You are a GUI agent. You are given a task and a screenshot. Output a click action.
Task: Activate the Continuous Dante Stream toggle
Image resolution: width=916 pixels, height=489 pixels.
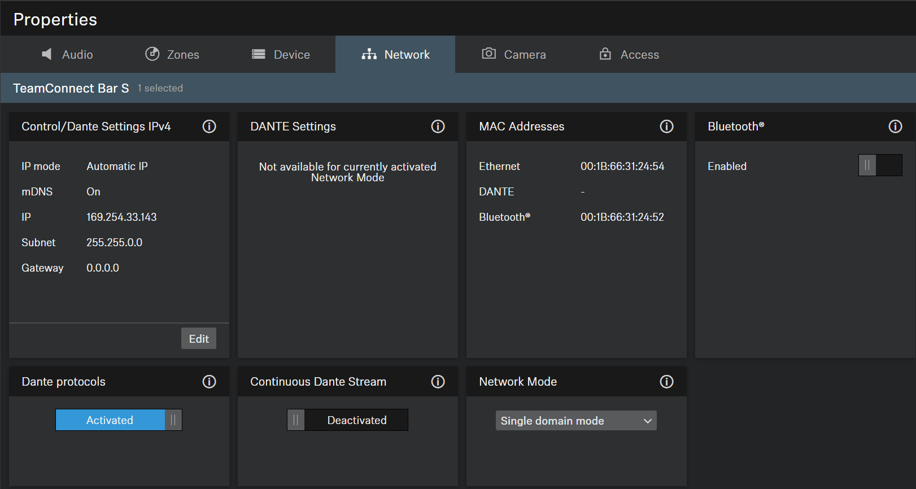pos(347,420)
